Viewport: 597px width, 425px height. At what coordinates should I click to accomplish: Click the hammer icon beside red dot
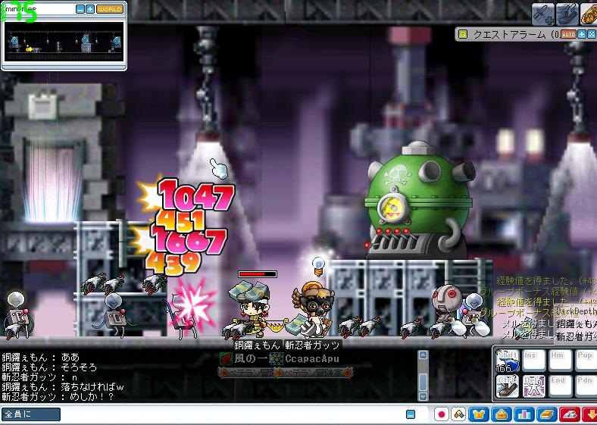pos(459,414)
